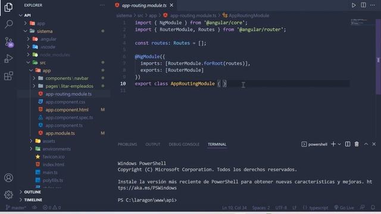Viewport: 381px width, 214px height.
Task: Click the editor vertical scrollbar
Action: pos(378,57)
